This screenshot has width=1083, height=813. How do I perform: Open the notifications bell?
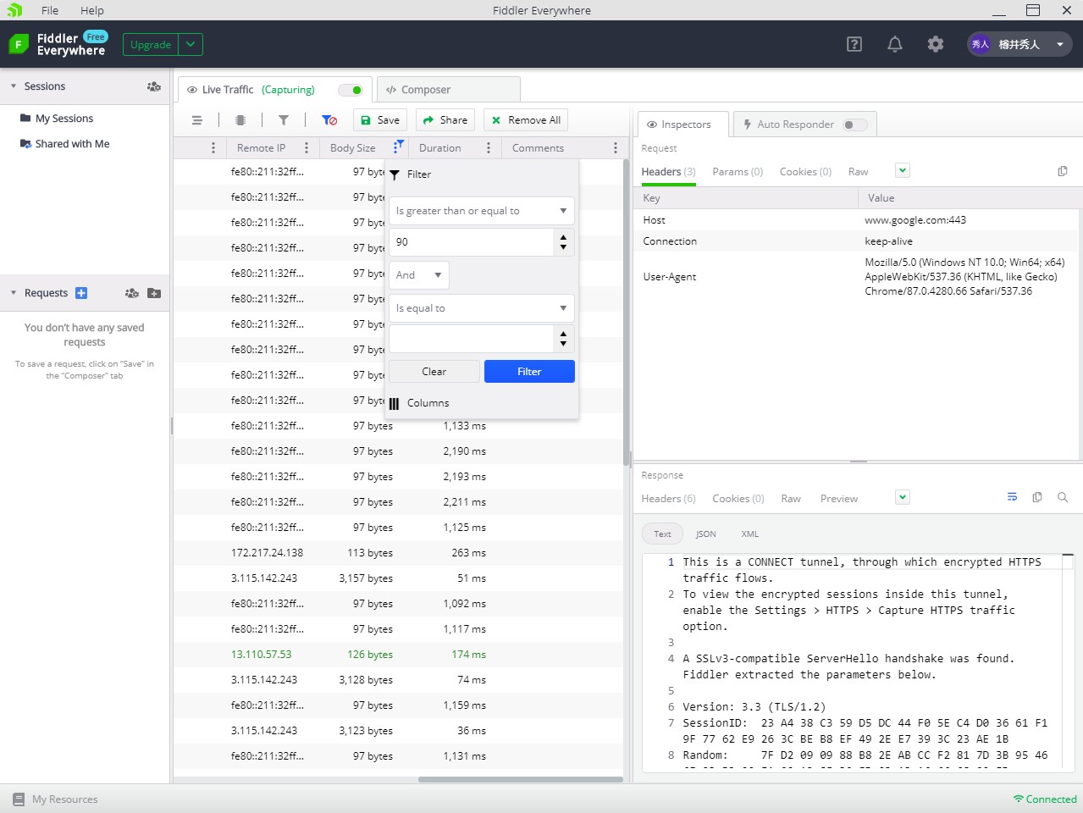coord(894,44)
